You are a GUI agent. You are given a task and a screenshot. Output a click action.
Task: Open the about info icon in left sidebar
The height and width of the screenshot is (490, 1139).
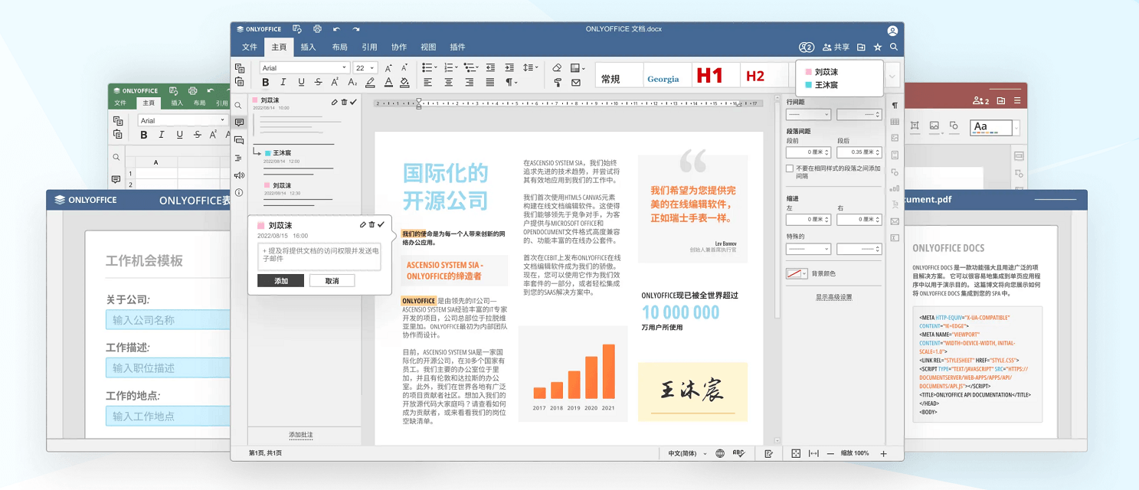239,193
